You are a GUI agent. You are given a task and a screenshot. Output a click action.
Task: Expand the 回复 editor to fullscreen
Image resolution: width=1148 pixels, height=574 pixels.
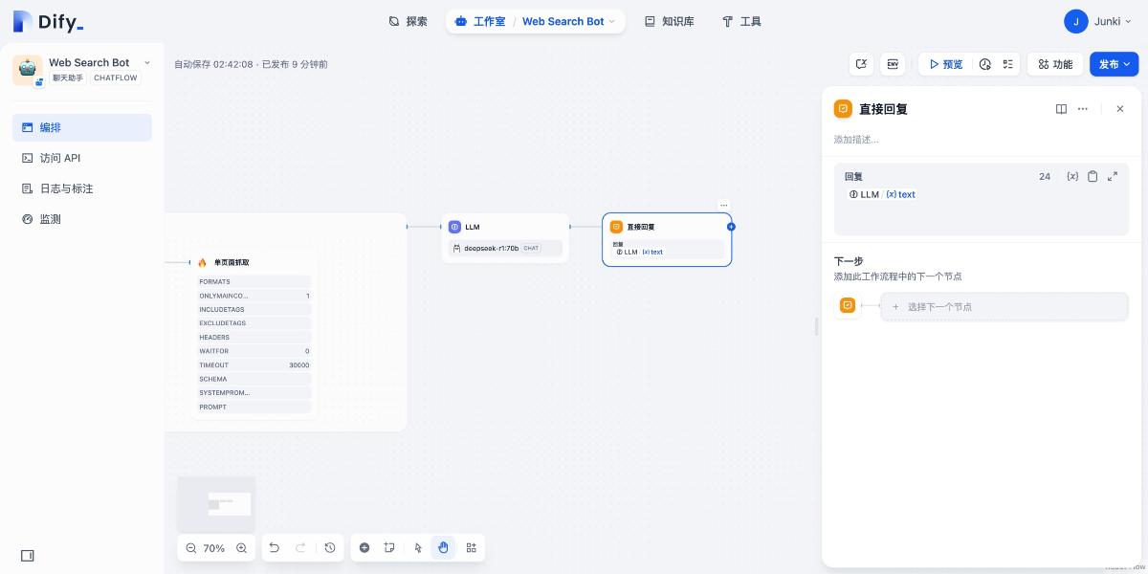coord(1112,176)
